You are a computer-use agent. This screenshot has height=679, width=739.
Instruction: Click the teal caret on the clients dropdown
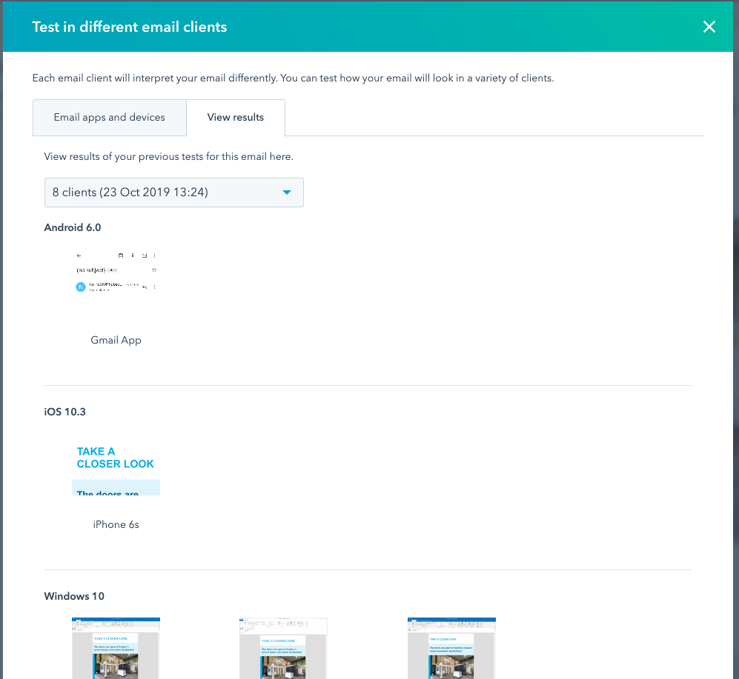point(287,192)
